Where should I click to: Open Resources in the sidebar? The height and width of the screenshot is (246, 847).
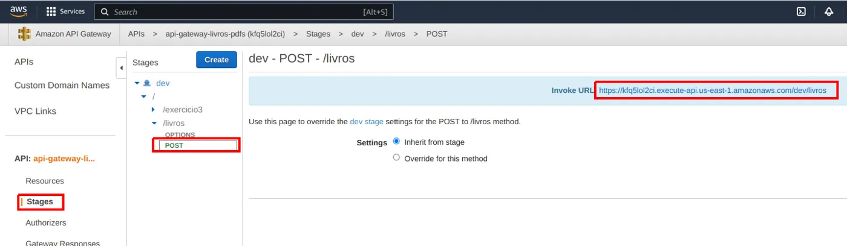point(45,181)
